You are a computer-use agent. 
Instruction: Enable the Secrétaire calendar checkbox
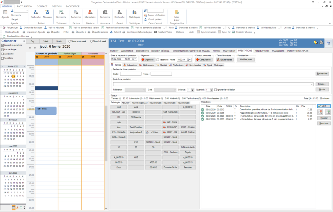(x=3, y=58)
